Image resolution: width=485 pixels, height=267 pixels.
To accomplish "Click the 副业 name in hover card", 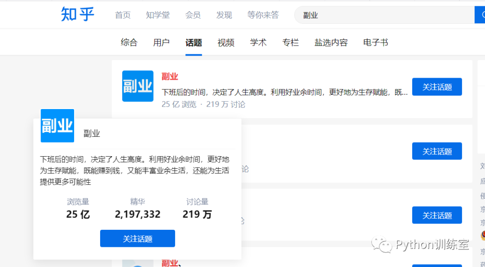I will click(x=92, y=134).
